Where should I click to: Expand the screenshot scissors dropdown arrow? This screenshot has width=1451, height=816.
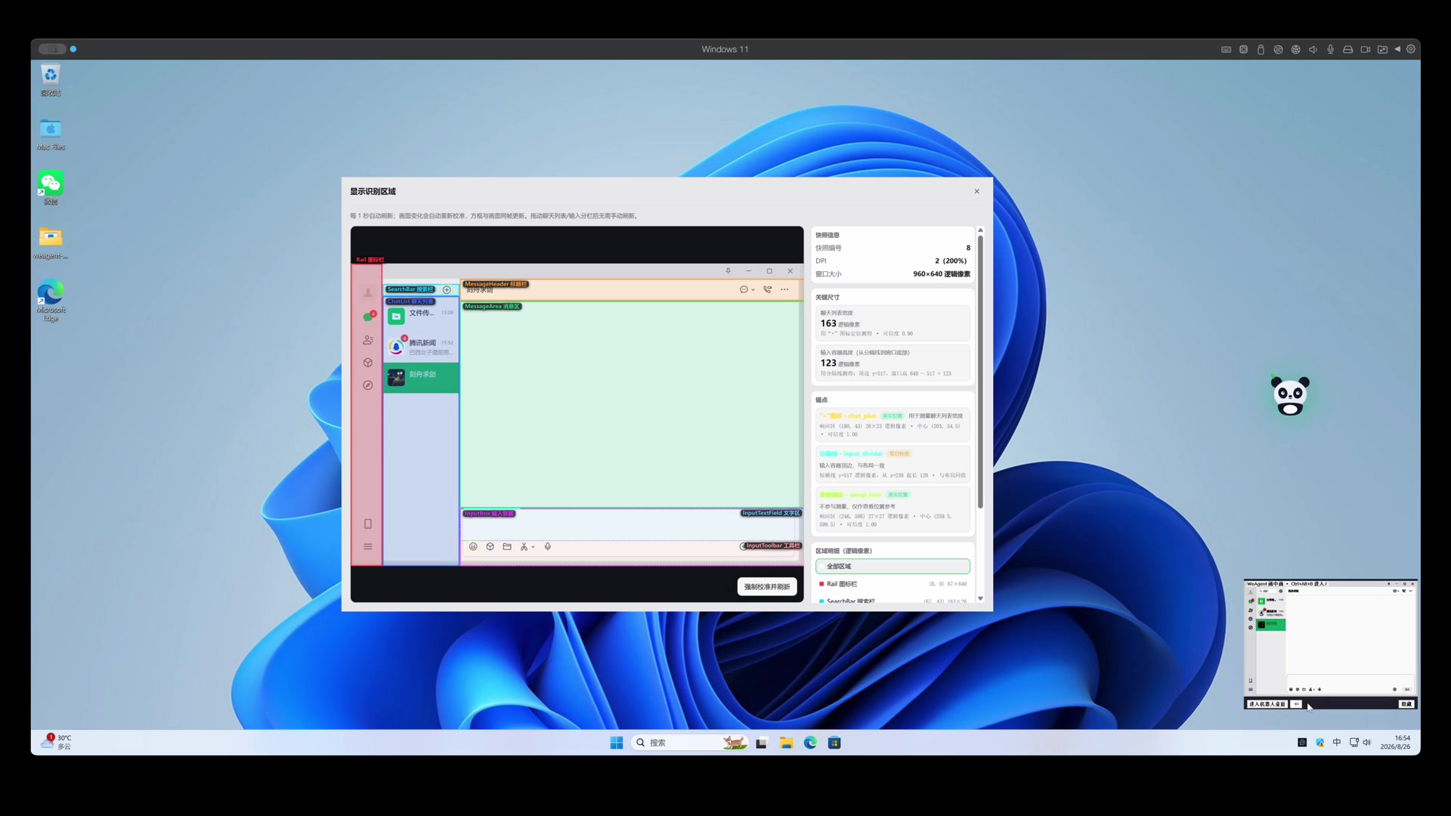[533, 547]
